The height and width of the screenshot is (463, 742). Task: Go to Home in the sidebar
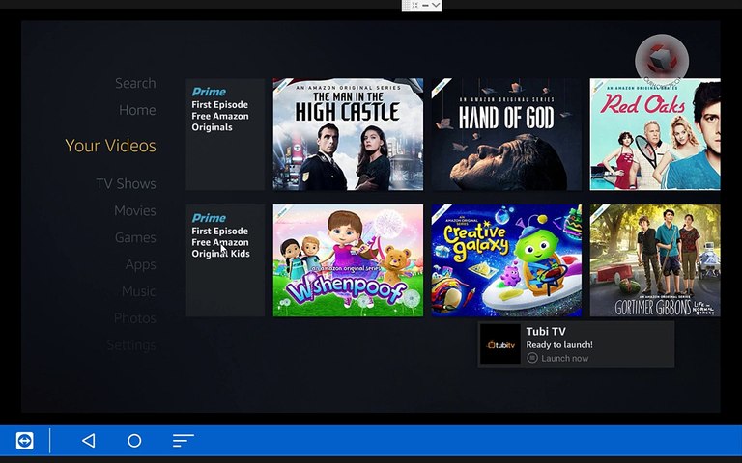coord(137,110)
